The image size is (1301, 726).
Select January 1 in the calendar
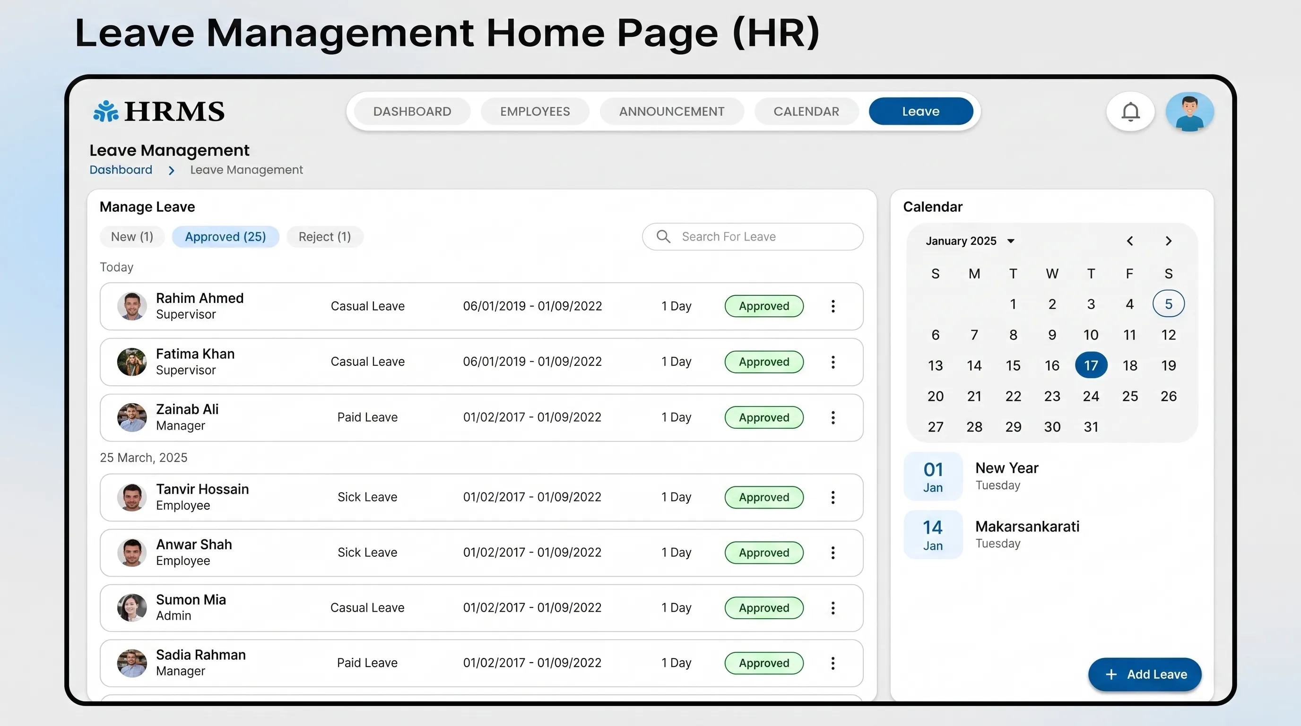1013,303
